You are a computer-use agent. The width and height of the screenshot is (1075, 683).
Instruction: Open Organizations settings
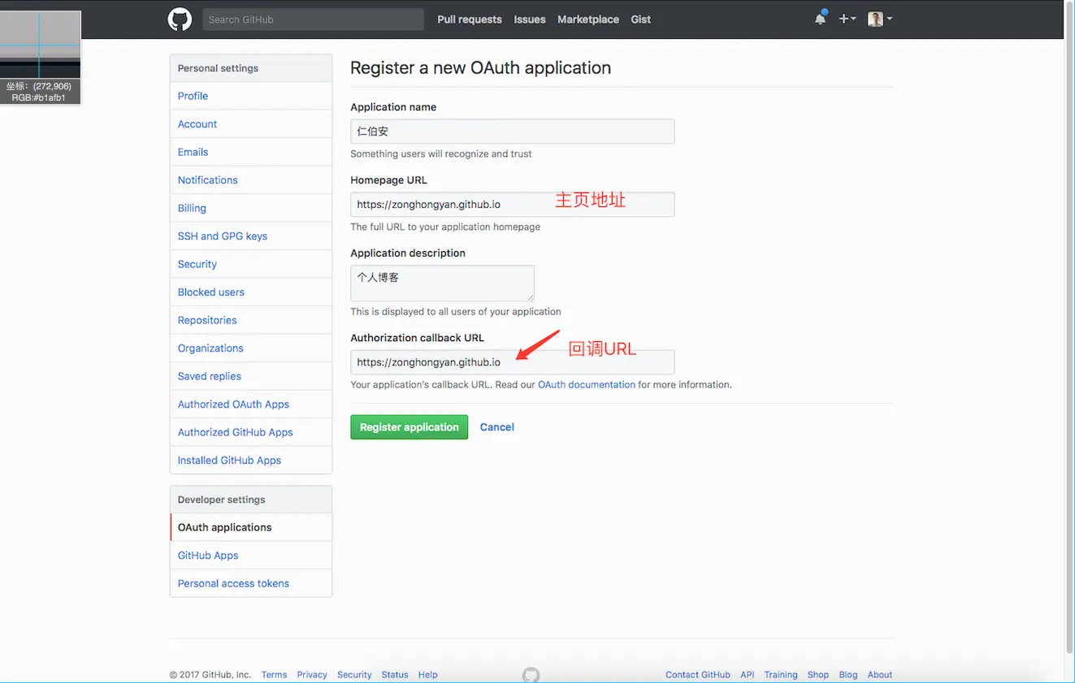[x=250, y=348]
